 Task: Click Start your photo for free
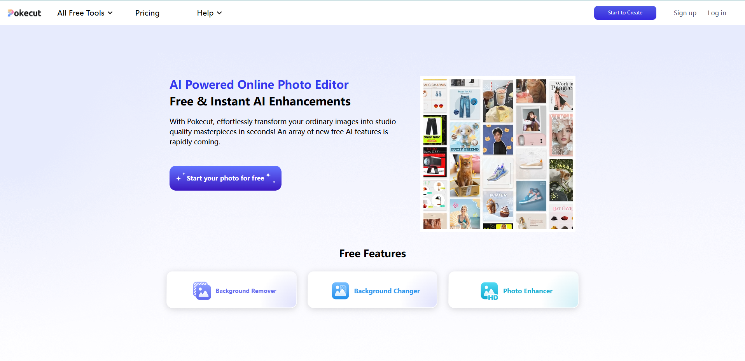click(x=226, y=178)
